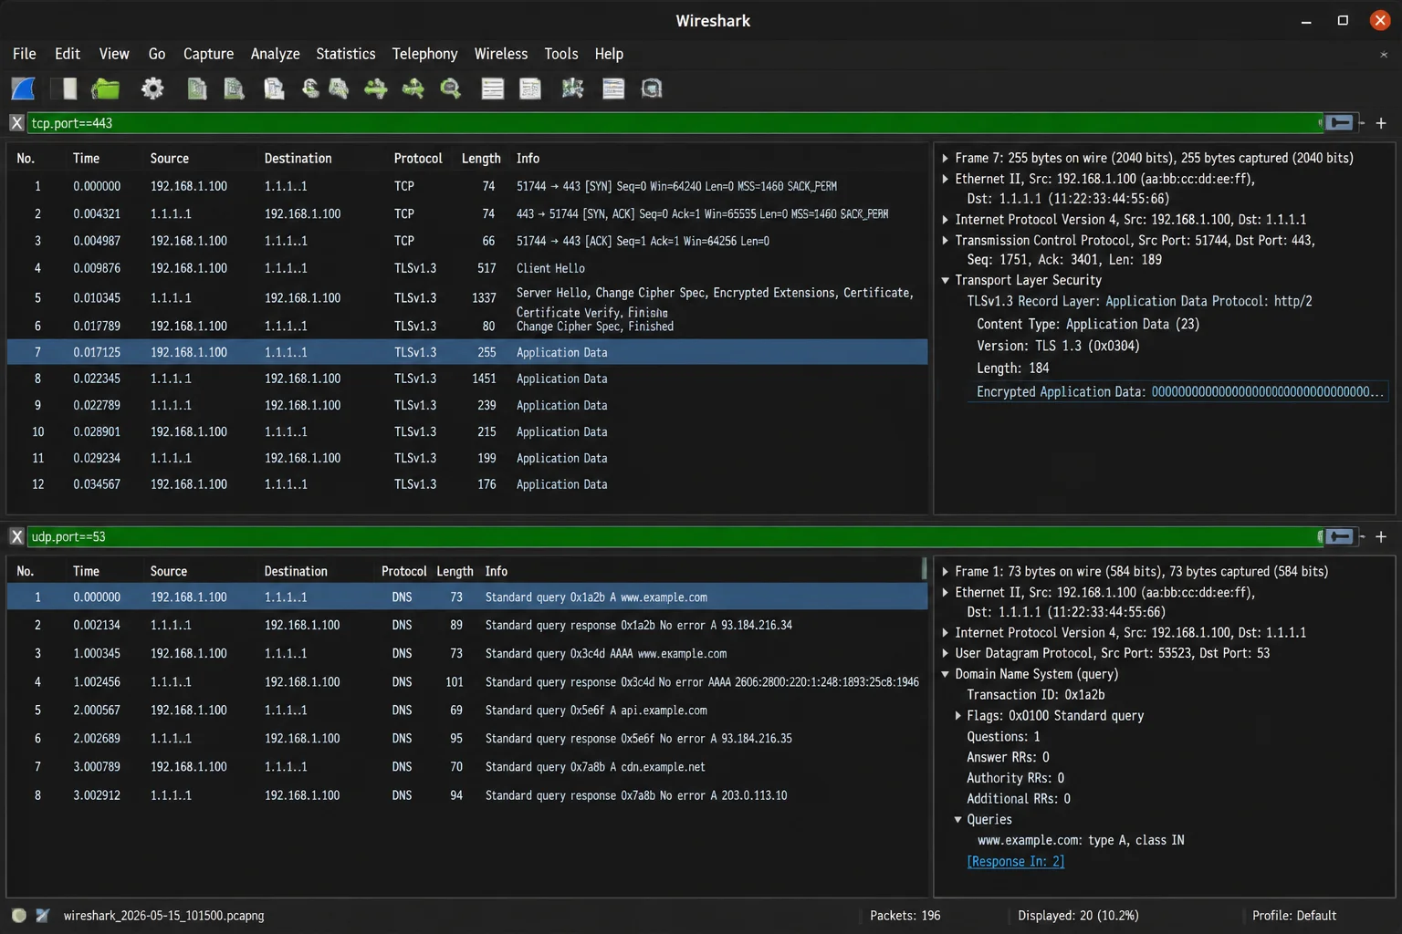Click into the udp.port==53 filter field

coord(674,536)
